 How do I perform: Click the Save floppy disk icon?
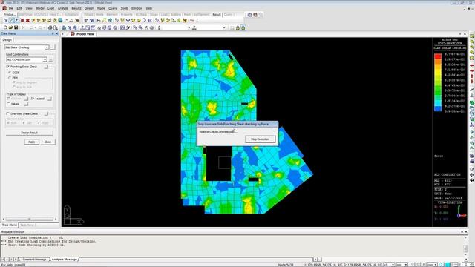tap(16, 27)
